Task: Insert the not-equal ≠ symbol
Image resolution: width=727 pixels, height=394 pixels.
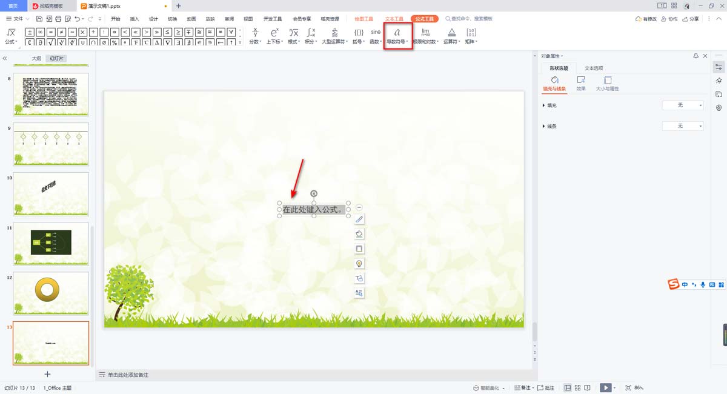Action: (x=61, y=32)
